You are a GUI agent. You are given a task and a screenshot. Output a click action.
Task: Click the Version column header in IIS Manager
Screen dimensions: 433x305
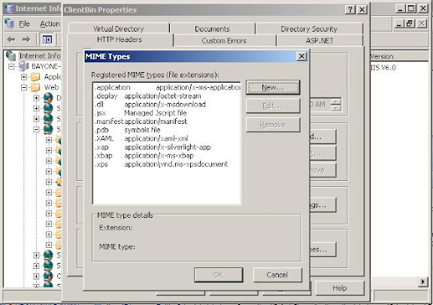pos(399,56)
